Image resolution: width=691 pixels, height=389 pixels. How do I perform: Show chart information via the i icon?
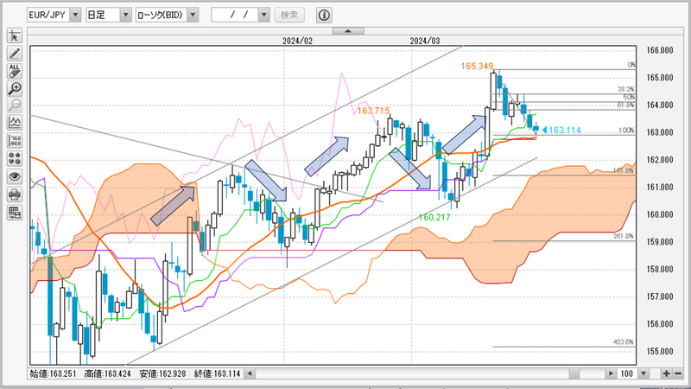pyautogui.click(x=324, y=15)
